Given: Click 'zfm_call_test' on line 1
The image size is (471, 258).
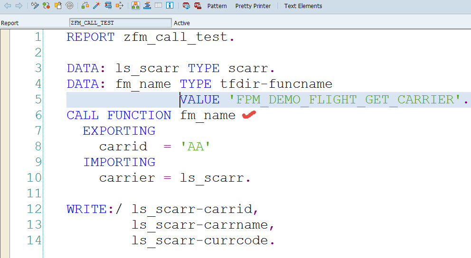Looking at the screenshot, I should click(176, 37).
